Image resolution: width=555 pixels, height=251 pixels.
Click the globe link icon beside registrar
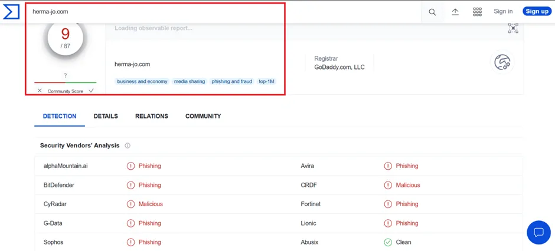(502, 62)
